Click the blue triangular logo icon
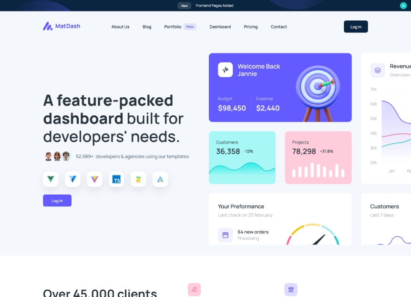This screenshot has height=297, width=411. click(x=160, y=179)
